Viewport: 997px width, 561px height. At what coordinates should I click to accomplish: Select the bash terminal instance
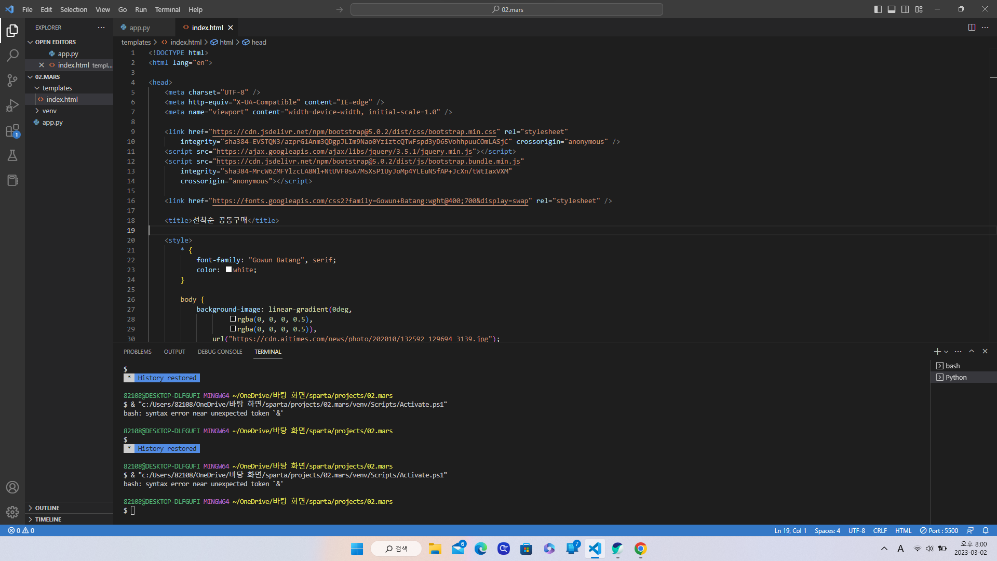963,366
